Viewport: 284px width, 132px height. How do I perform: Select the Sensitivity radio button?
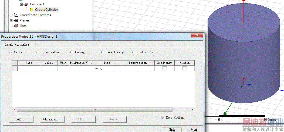103,52
